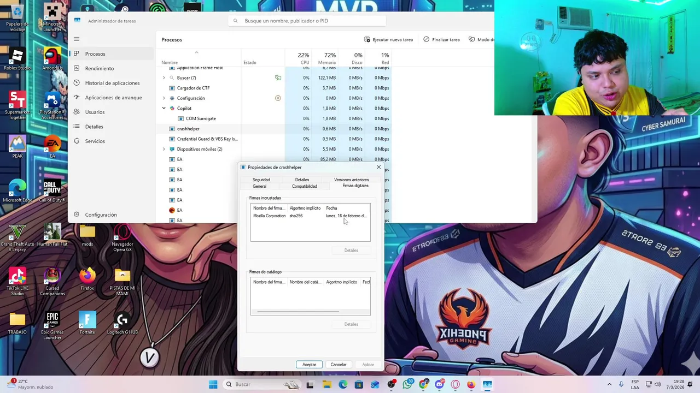Open Aplicaciones de arranque section

[x=112, y=97]
